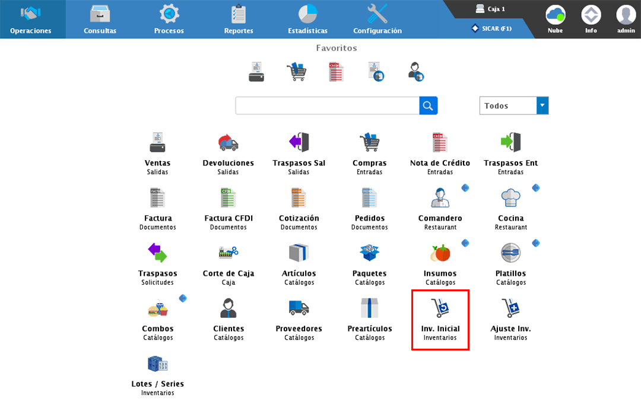Open Corte de Caja
This screenshot has height=408, width=641.
click(228, 253)
